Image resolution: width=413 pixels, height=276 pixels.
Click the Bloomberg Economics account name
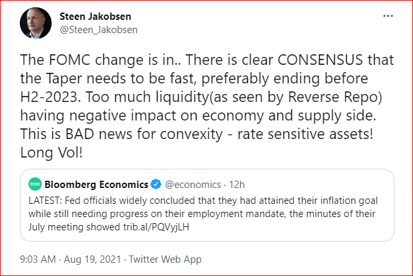[96, 185]
